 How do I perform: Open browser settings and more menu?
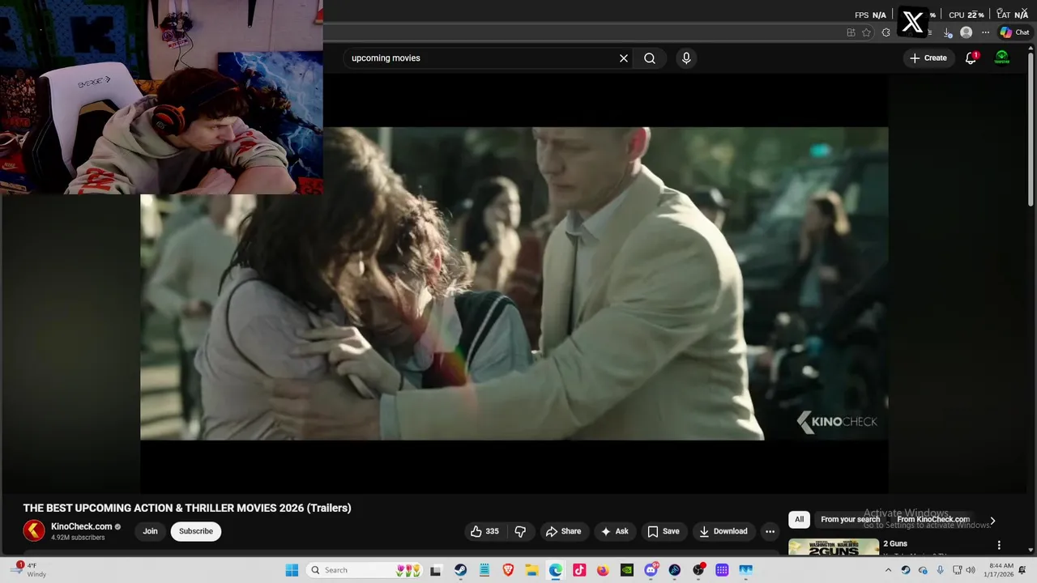(985, 32)
